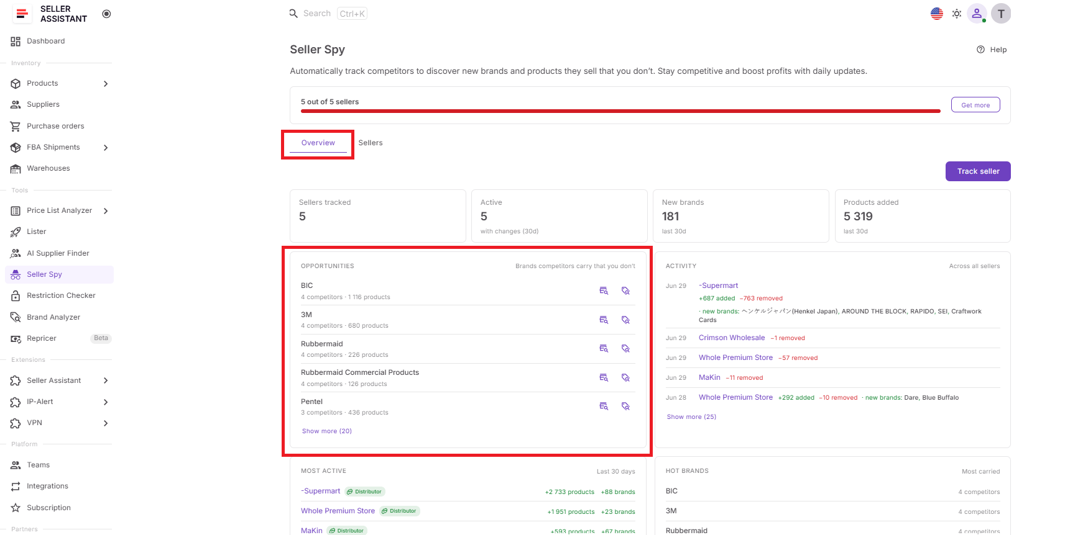
Task: Click list-search icon for Rubbermaid Commercial Products
Action: (x=604, y=377)
